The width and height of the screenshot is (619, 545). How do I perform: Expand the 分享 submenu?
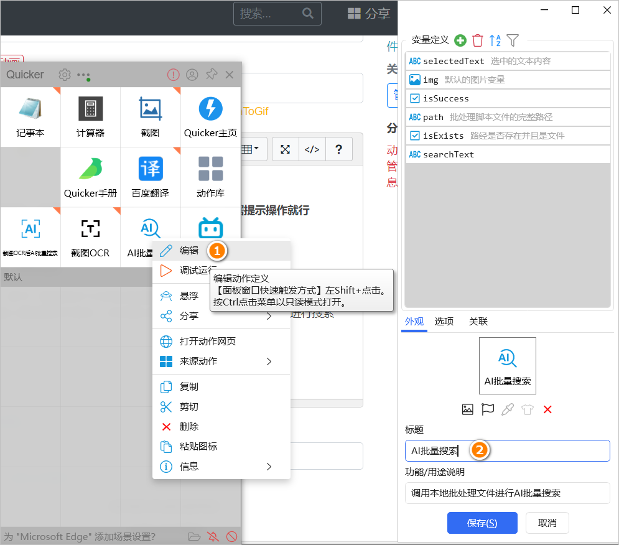pos(221,316)
